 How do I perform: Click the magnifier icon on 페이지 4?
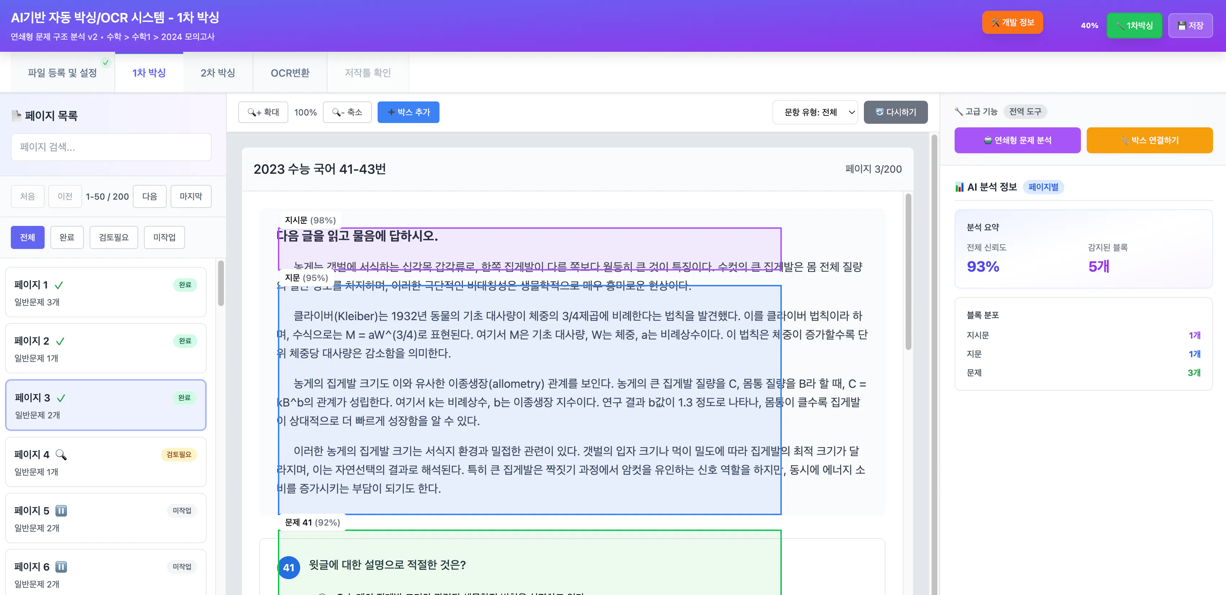[x=61, y=454]
